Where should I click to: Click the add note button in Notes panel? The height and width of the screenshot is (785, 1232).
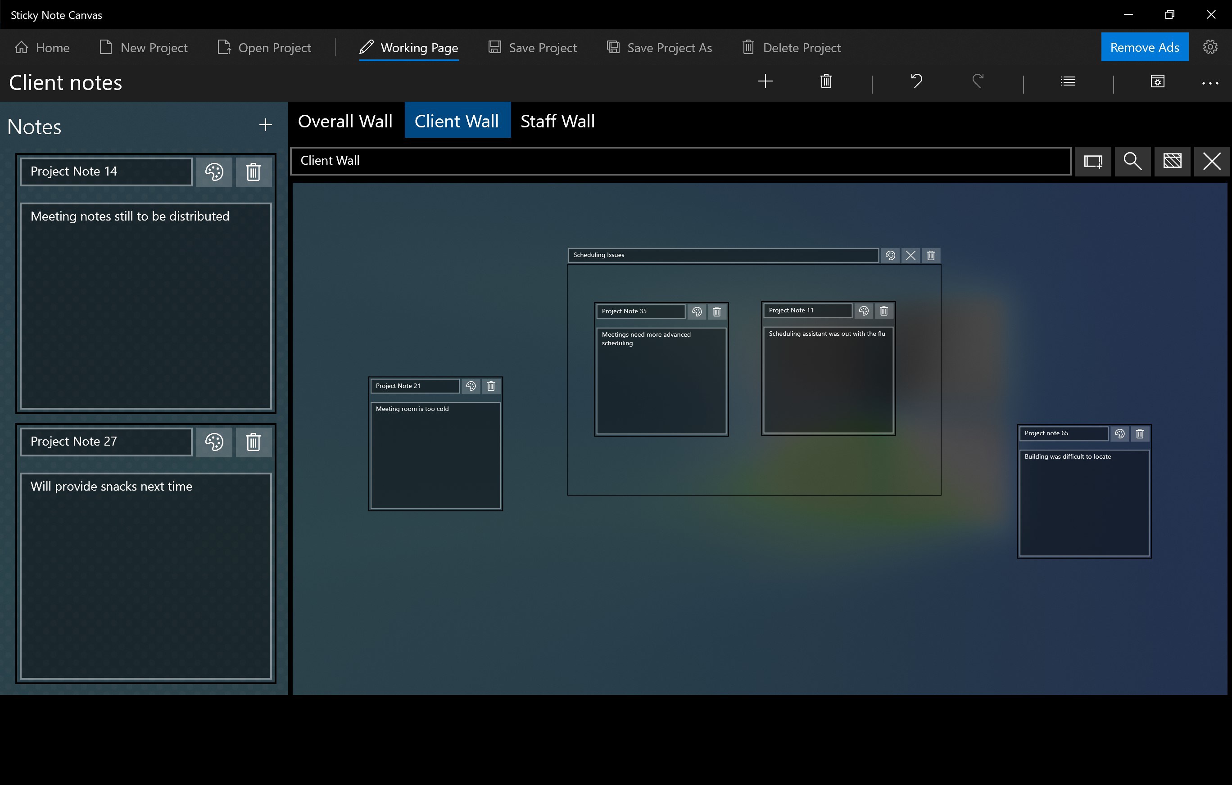(265, 126)
